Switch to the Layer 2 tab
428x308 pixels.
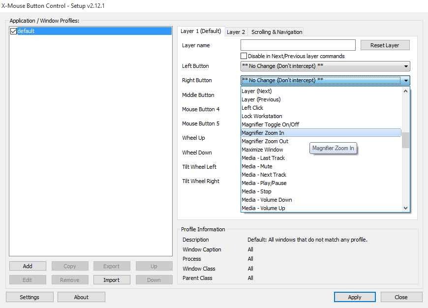click(x=236, y=32)
